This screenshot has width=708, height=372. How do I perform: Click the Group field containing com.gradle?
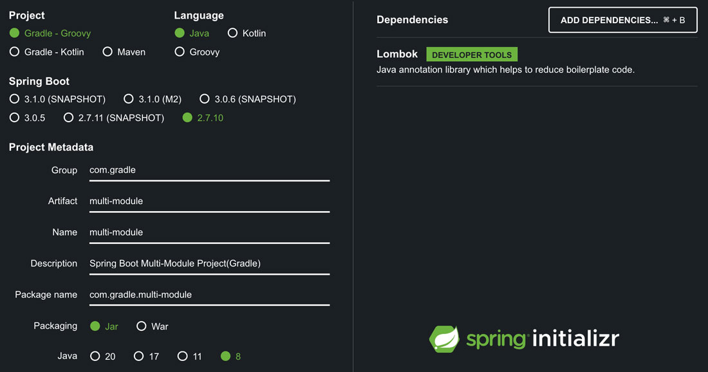tap(210, 171)
